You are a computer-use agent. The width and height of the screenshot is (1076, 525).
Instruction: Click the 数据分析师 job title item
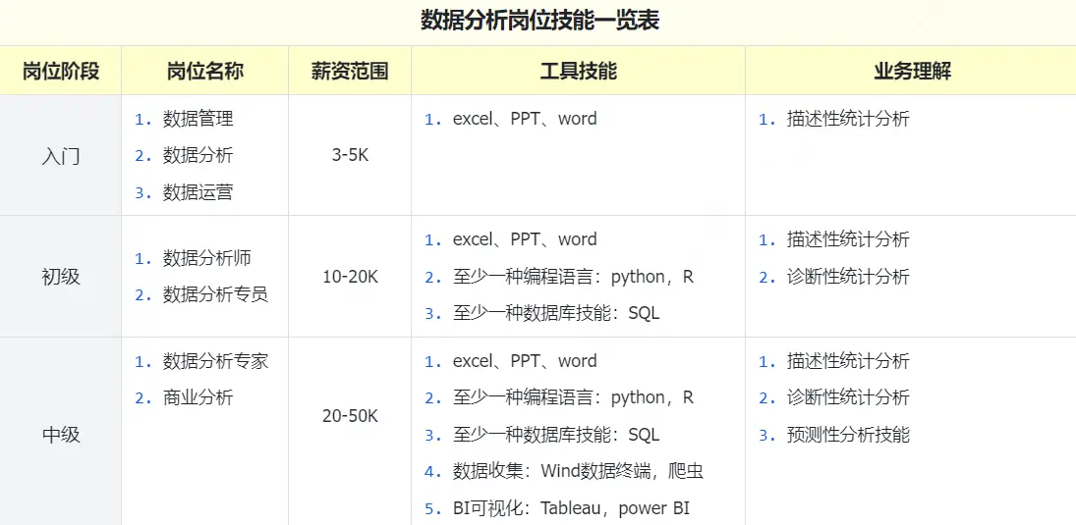point(206,258)
